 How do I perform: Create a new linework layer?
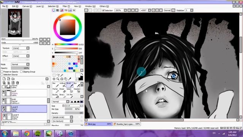click(8, 79)
